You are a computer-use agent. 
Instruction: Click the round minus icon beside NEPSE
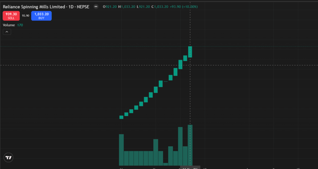[96, 7]
